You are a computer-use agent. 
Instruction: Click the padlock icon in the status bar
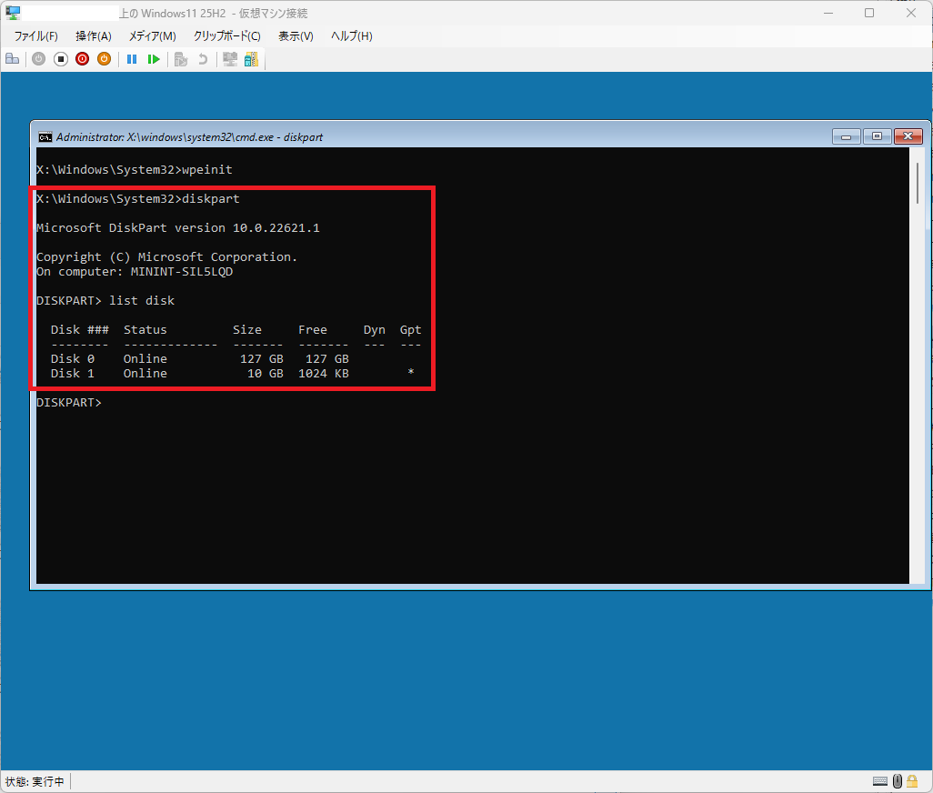(x=912, y=781)
